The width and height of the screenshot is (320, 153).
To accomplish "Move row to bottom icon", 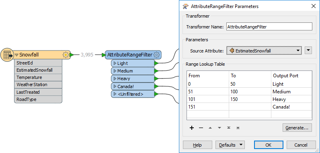I will (238, 128).
